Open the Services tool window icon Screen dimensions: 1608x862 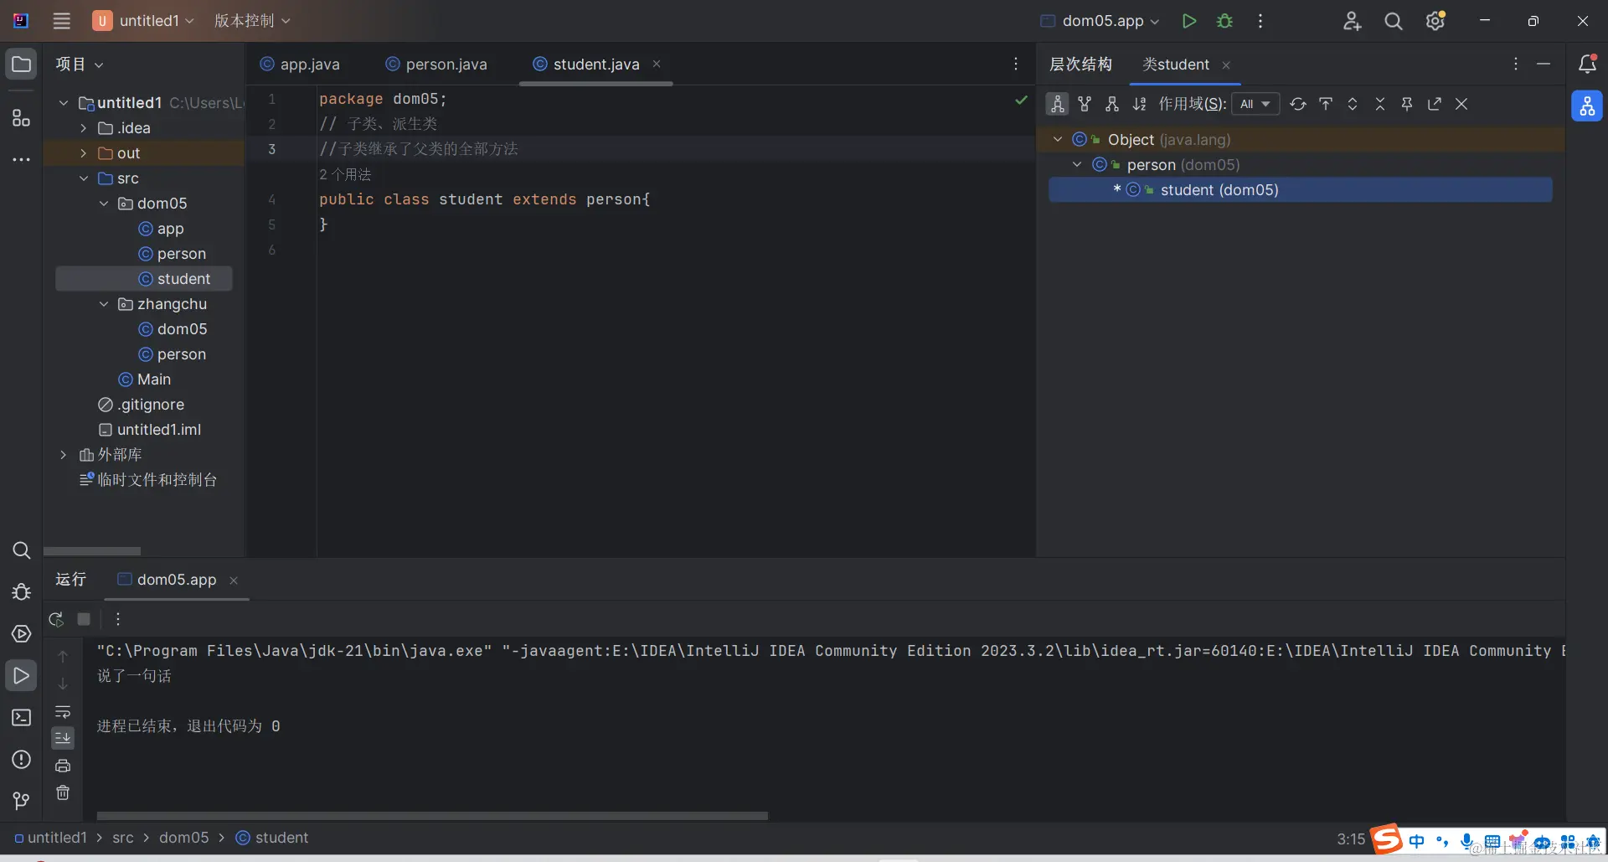[x=21, y=634]
